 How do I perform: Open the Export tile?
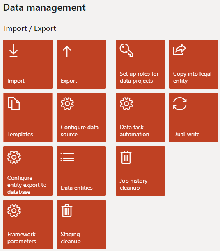81,64
